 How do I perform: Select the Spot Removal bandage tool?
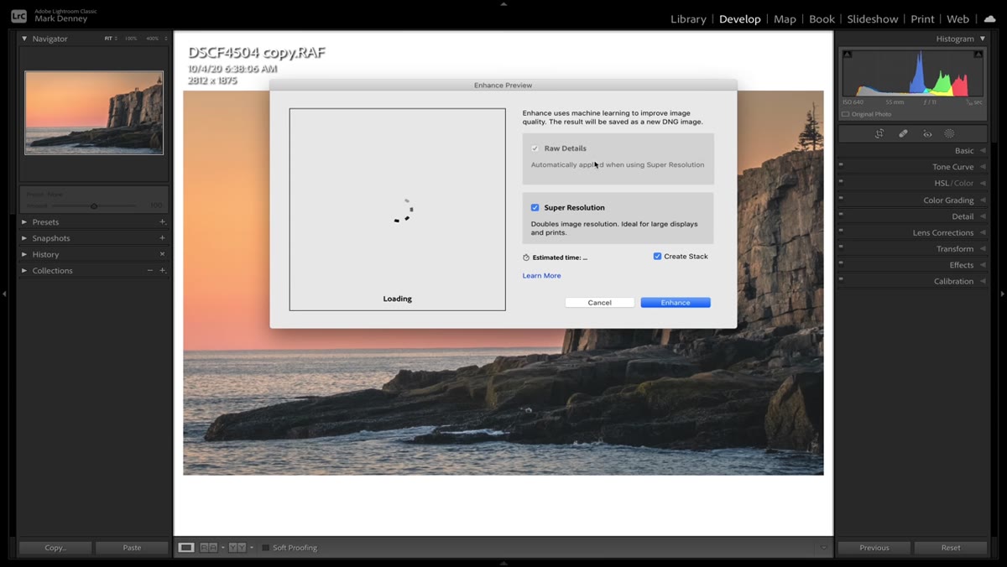coord(903,133)
